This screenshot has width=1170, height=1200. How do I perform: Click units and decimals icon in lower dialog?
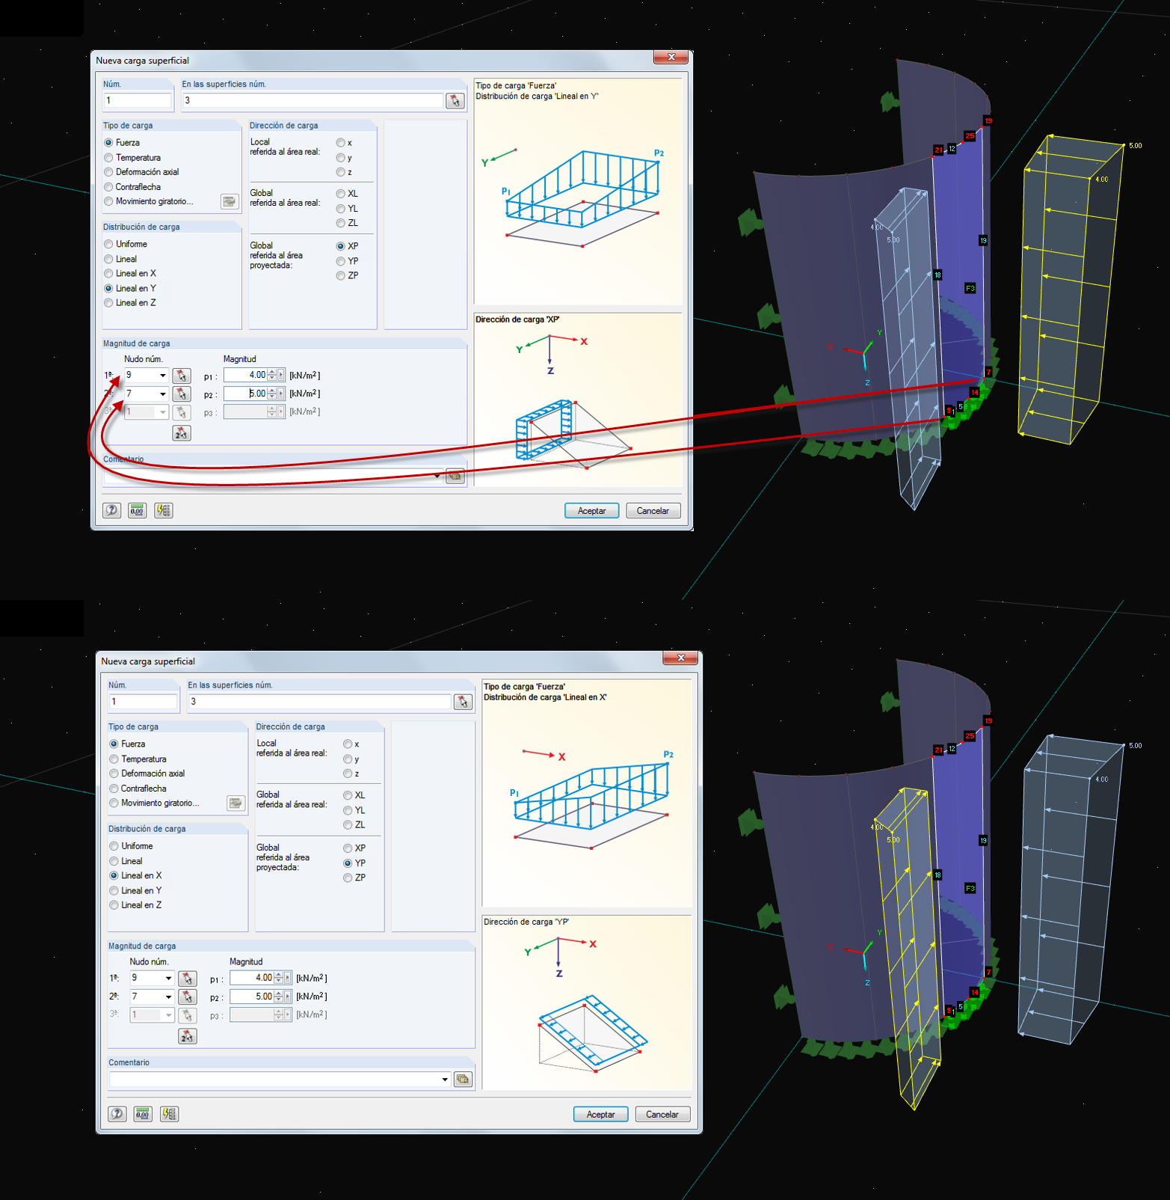tap(143, 1114)
